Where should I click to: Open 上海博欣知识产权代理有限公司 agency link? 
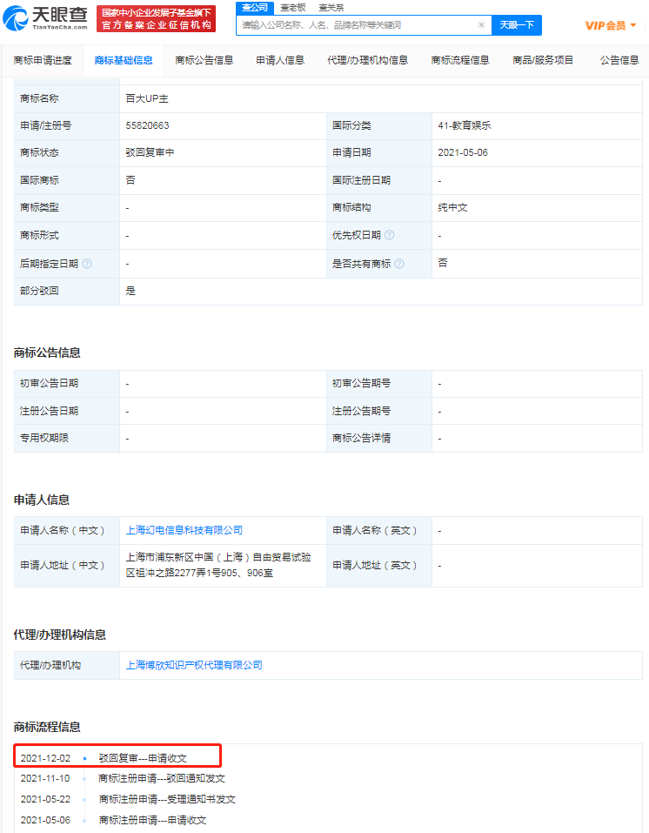(x=194, y=665)
